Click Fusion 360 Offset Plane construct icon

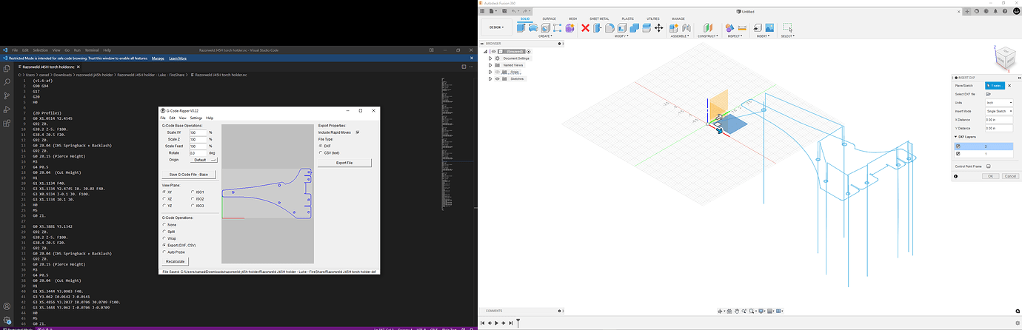[707, 28]
